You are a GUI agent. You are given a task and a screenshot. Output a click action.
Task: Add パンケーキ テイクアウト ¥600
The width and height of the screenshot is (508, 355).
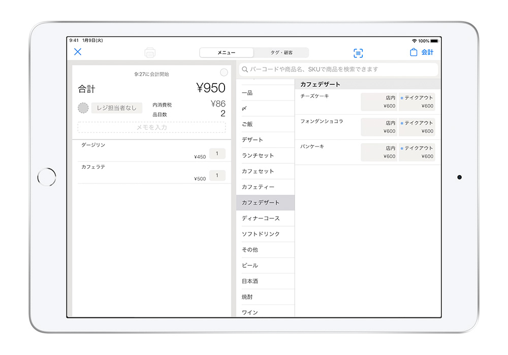point(417,152)
